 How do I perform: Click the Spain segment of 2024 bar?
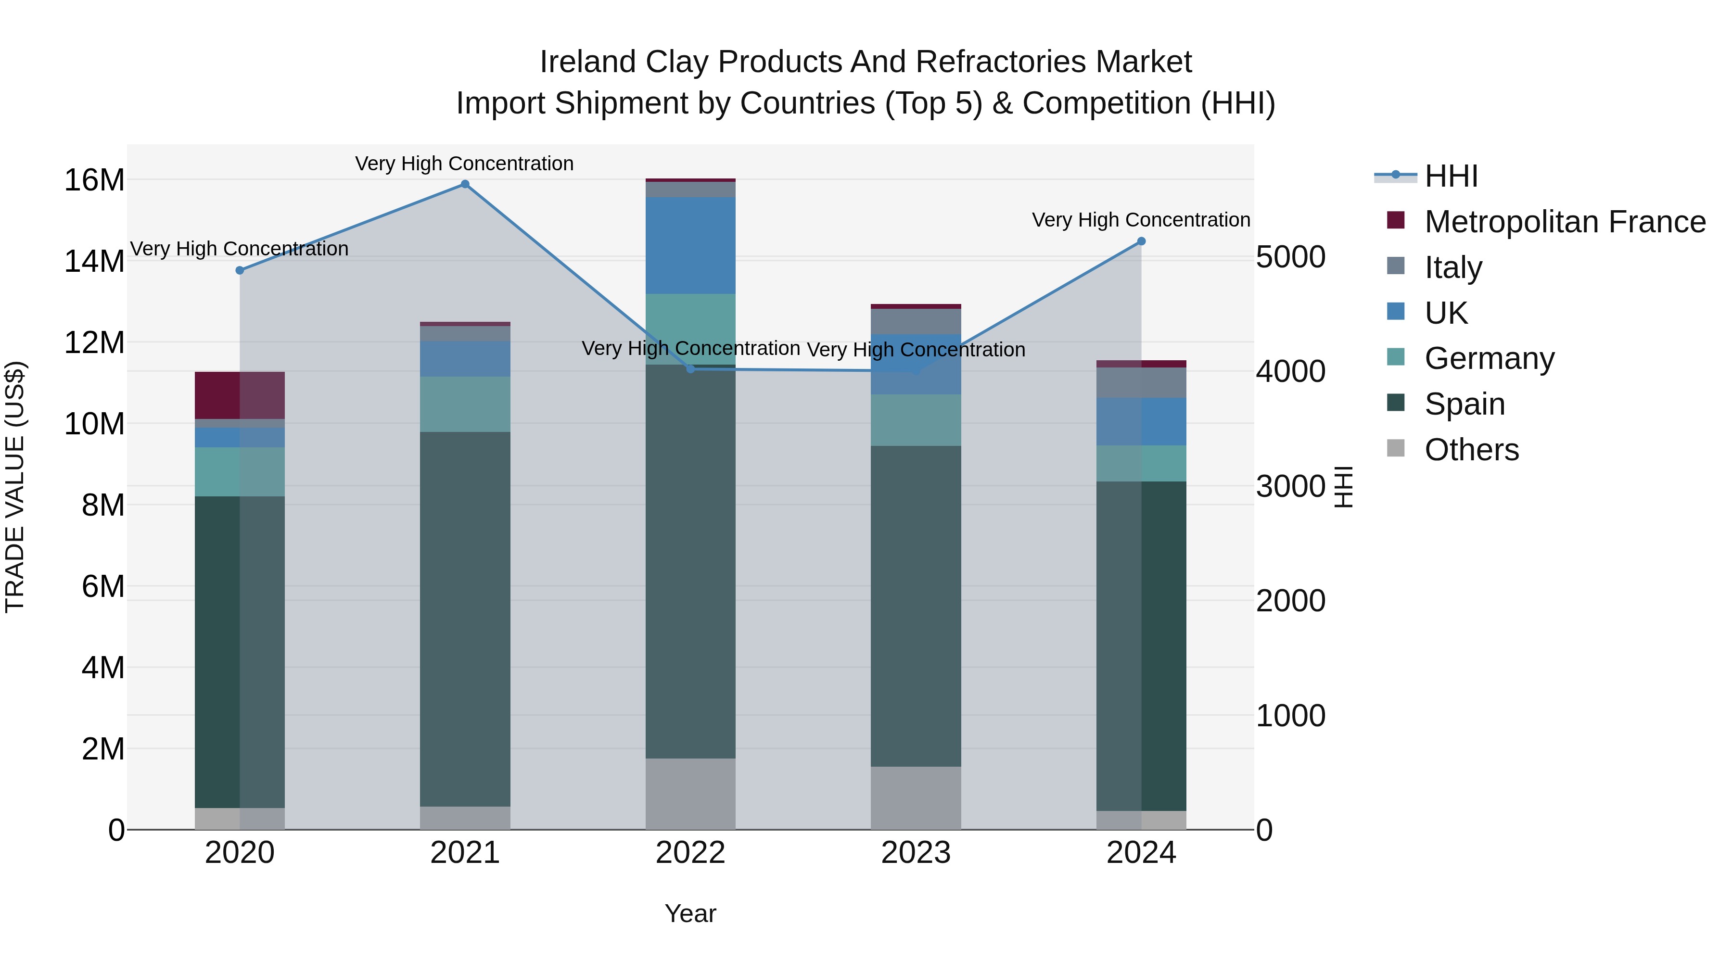[x=1141, y=646]
